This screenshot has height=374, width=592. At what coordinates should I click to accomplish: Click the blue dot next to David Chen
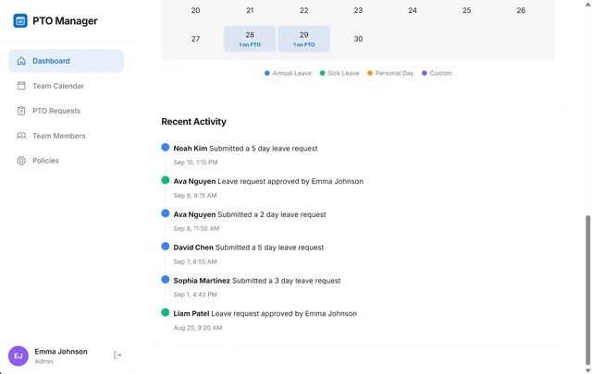[166, 247]
